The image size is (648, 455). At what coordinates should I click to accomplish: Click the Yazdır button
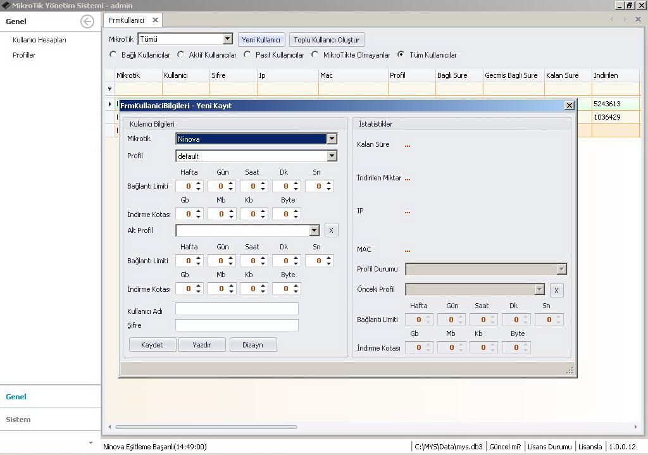point(202,345)
